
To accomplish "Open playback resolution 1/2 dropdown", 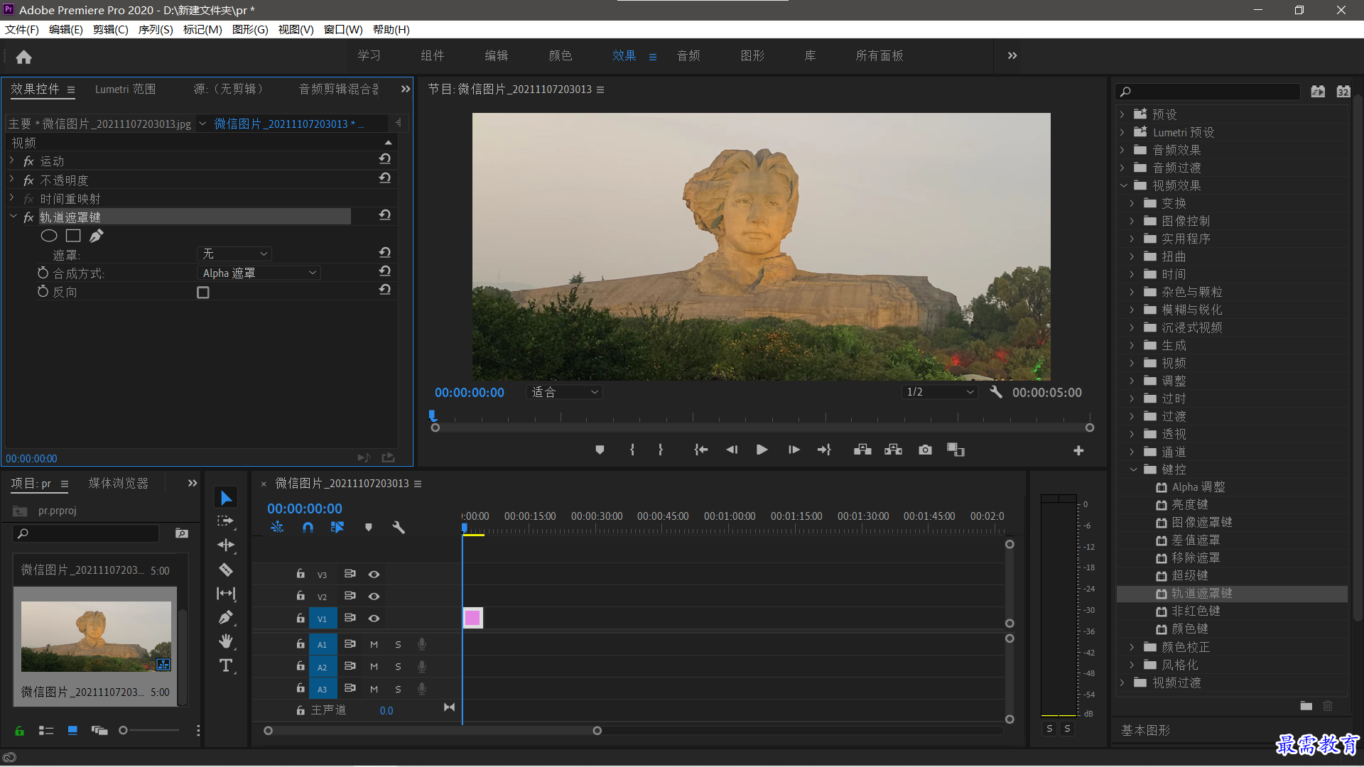I will pyautogui.click(x=940, y=392).
